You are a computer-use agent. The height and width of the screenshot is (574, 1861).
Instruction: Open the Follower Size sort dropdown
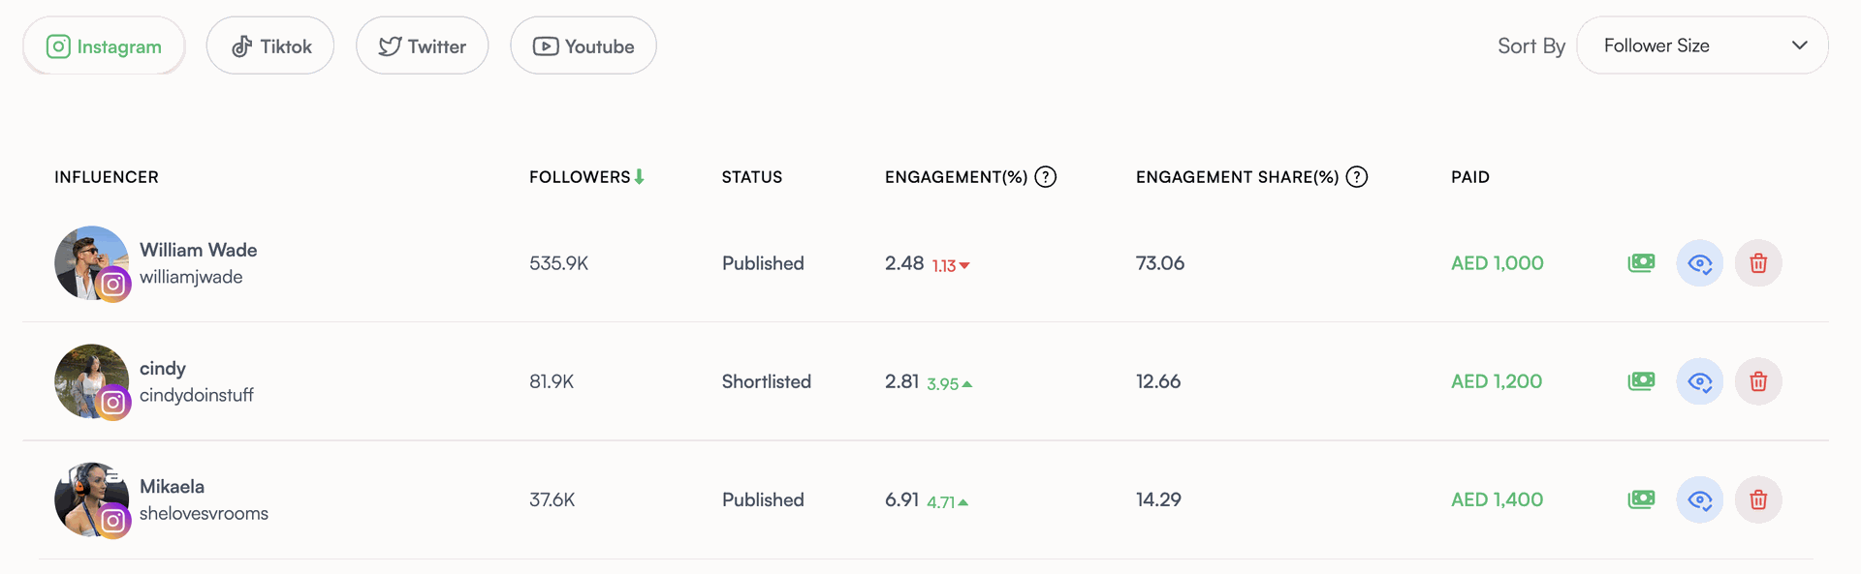click(x=1702, y=45)
